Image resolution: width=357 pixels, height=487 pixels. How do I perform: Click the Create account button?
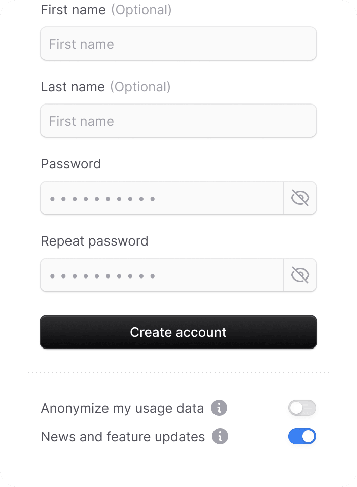tap(178, 332)
